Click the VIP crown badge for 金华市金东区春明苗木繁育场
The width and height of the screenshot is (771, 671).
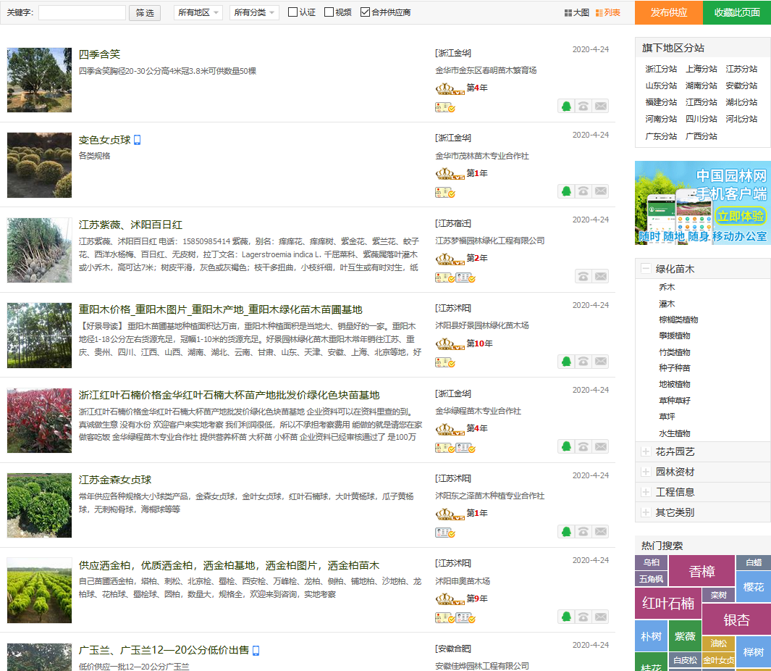point(450,88)
